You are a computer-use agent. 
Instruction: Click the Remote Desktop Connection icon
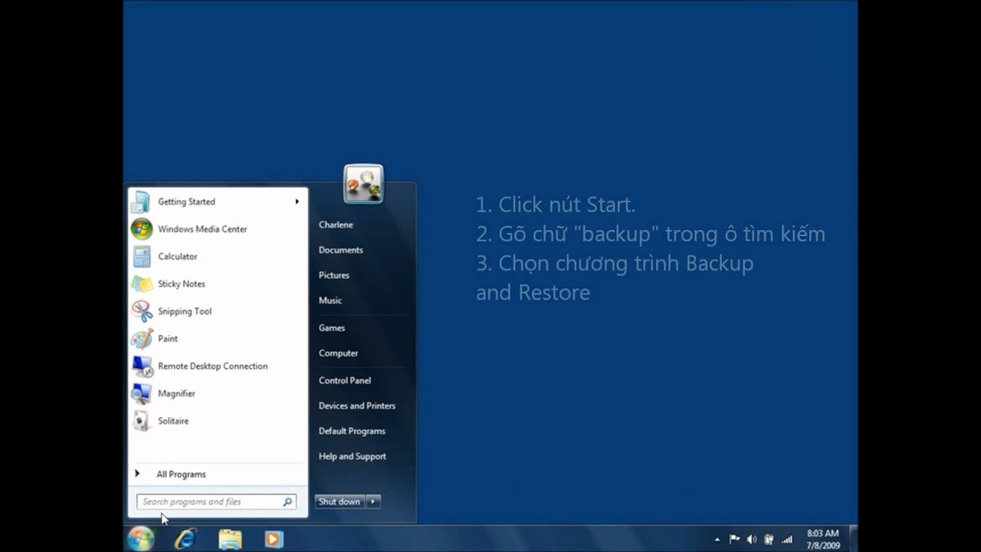(143, 366)
